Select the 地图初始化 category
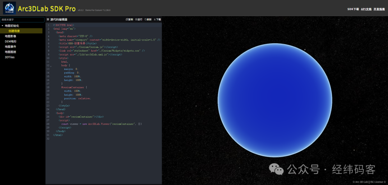 12,26
